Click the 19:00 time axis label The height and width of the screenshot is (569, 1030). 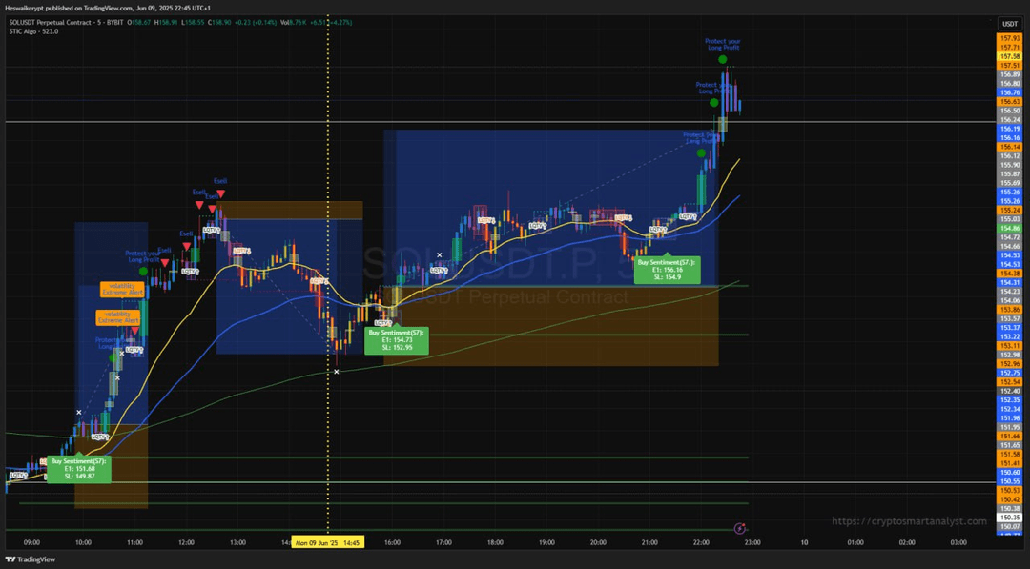click(546, 542)
